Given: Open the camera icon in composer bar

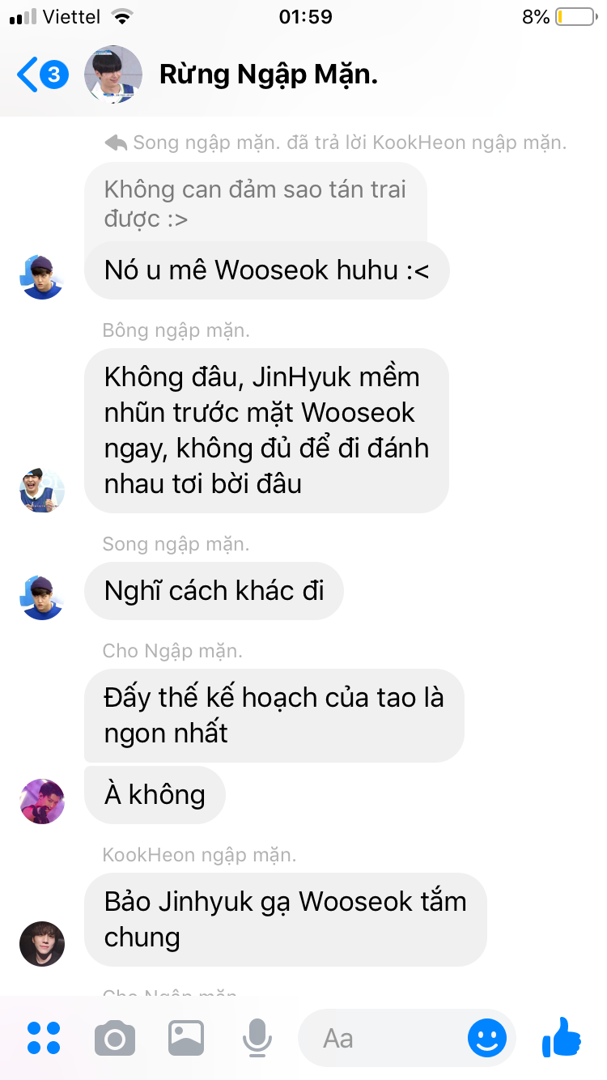Looking at the screenshot, I should (x=115, y=1038).
